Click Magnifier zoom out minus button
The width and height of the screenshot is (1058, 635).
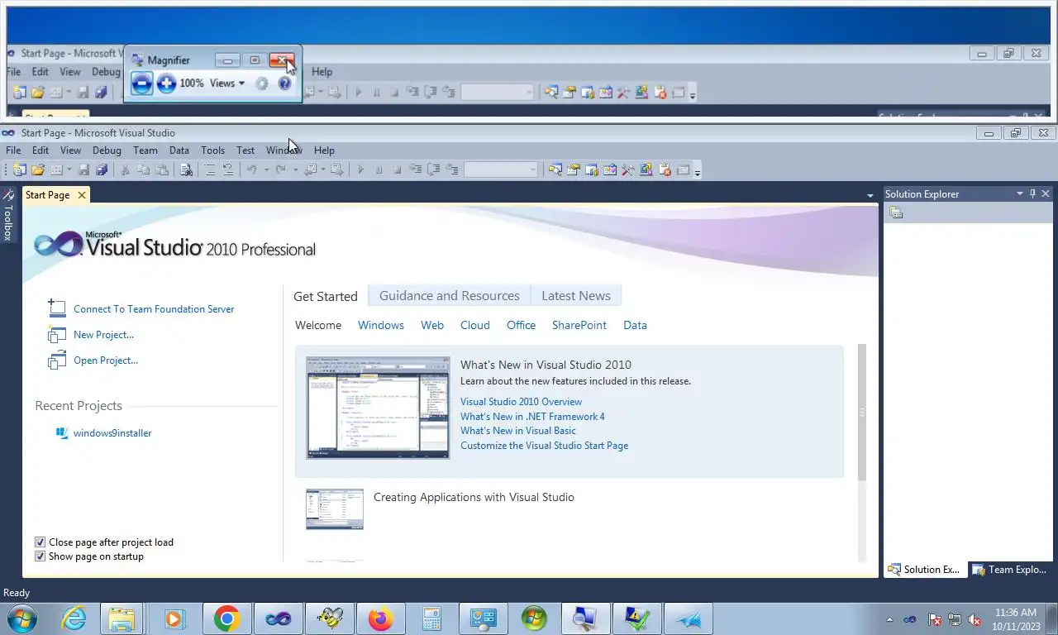pyautogui.click(x=141, y=83)
